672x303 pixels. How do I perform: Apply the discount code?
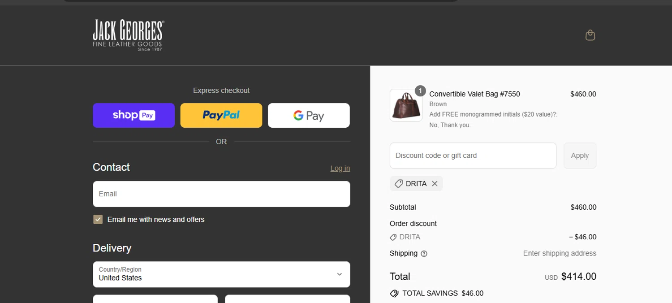(x=580, y=156)
